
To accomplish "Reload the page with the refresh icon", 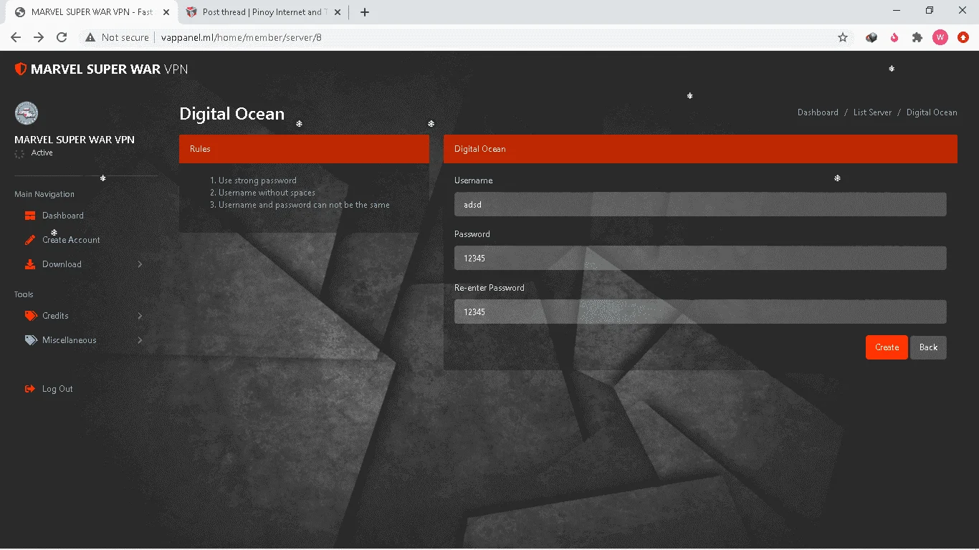I will pyautogui.click(x=62, y=37).
